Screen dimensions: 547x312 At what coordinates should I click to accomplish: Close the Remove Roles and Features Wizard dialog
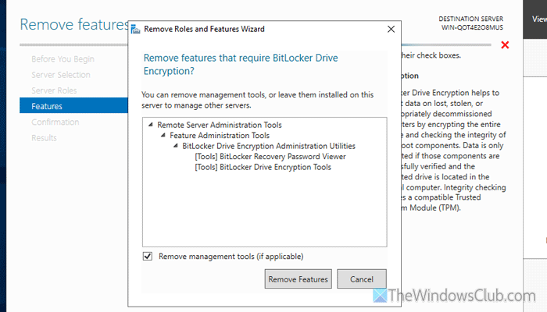pos(391,30)
